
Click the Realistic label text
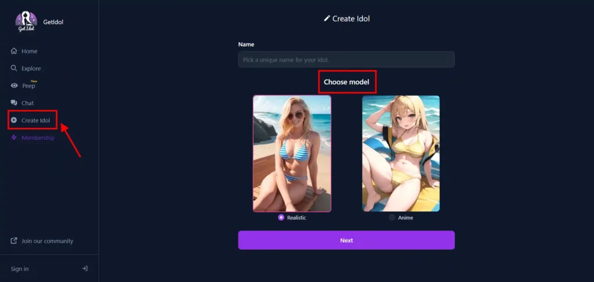pos(296,218)
